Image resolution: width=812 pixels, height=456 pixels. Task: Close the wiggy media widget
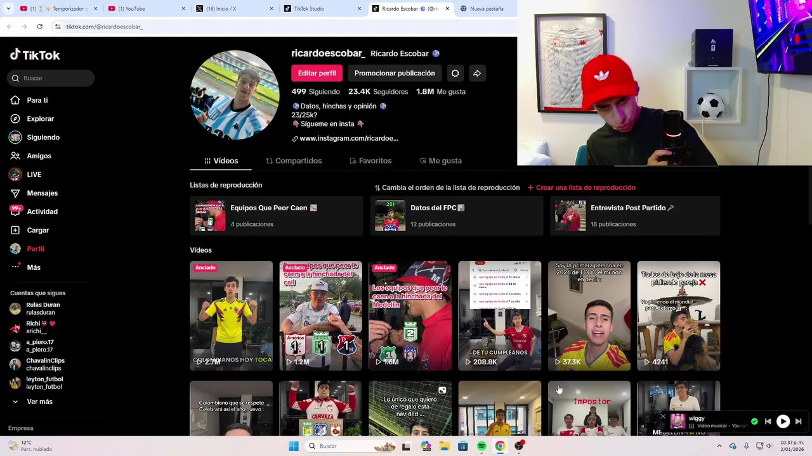click(663, 417)
